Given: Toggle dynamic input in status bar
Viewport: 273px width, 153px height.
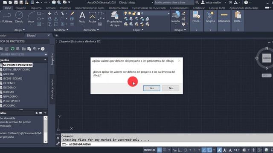Looking at the screenshot, I should 174,150.
